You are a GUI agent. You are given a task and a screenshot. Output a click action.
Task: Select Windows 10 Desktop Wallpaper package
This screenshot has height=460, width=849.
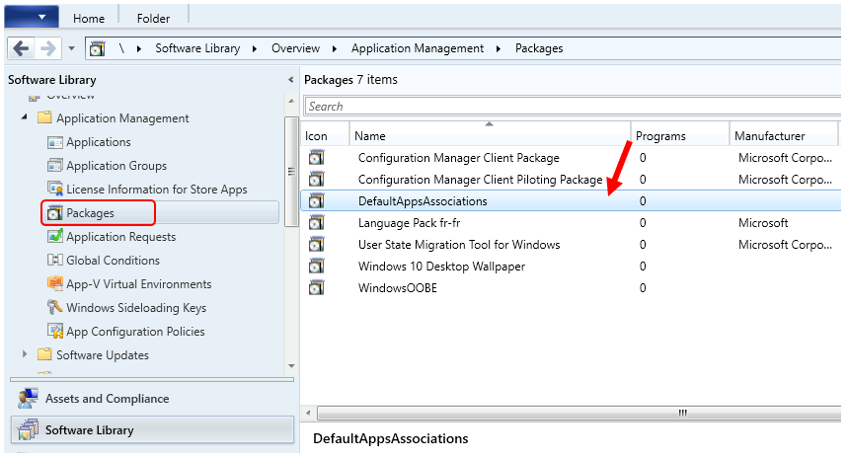click(x=441, y=267)
